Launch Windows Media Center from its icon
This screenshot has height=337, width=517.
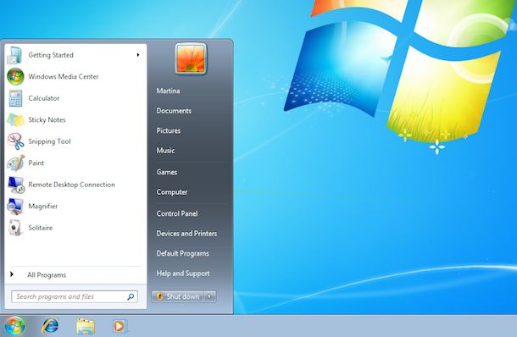[15, 76]
